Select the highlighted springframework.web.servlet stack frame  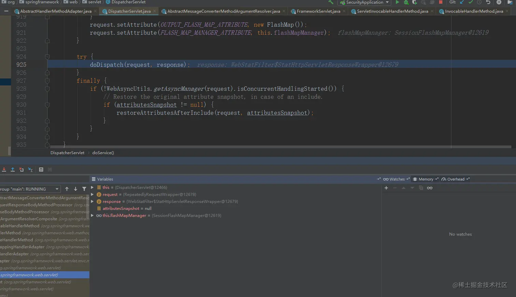45,275
